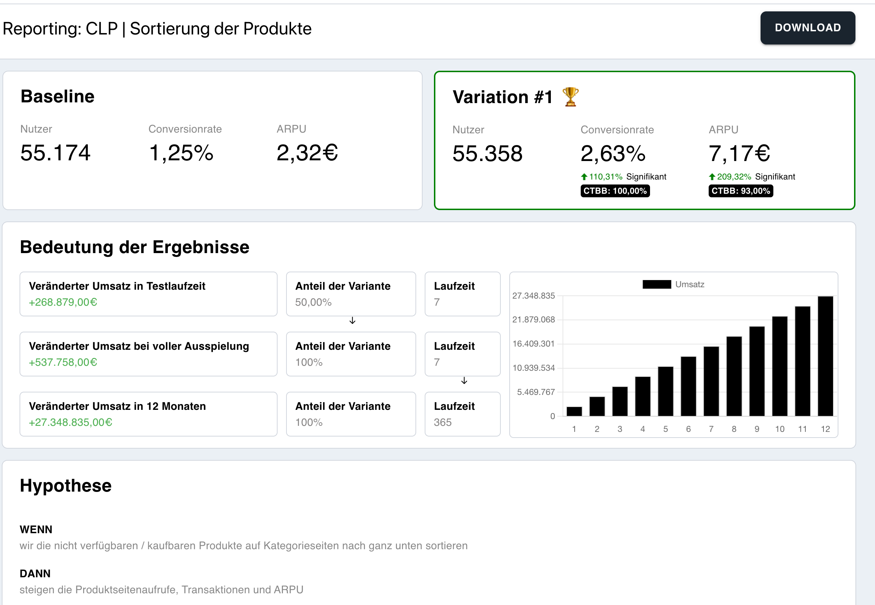The height and width of the screenshot is (605, 875).
Task: Click down arrow below second Laufzeit box
Action: (x=464, y=381)
